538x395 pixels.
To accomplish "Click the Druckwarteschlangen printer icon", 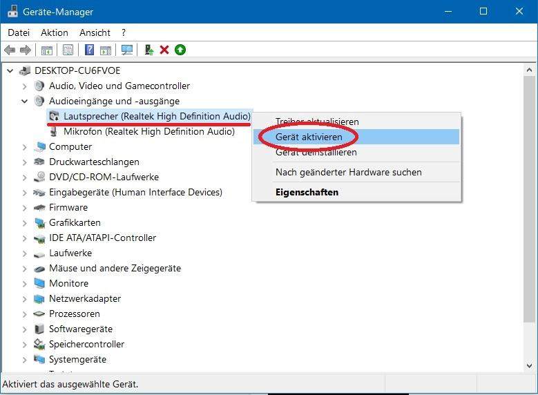I will (x=39, y=162).
